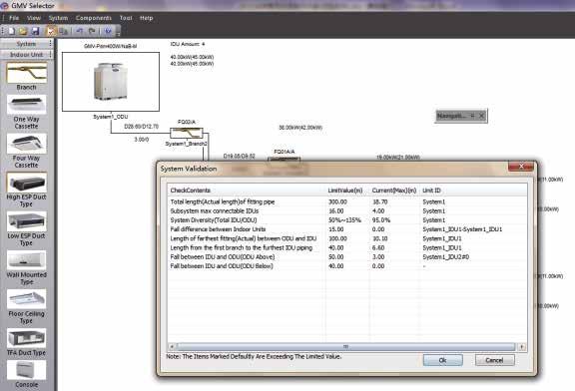Image resolution: width=575 pixels, height=391 pixels.
Task: Click the System1_Branch2 label
Action: point(187,144)
